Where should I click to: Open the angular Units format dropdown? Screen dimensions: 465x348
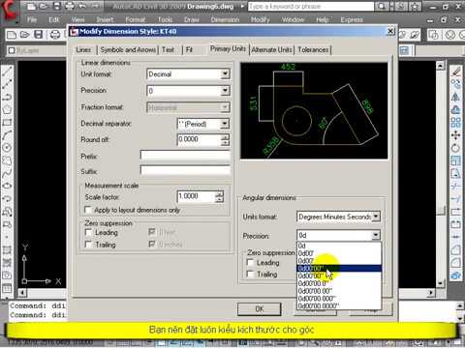tap(338, 217)
